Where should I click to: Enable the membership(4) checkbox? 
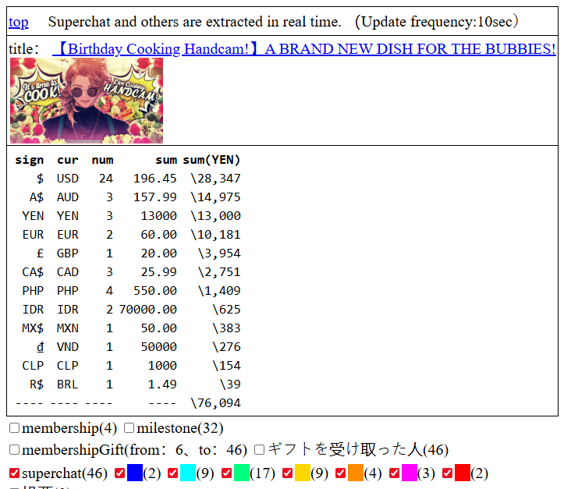(14, 428)
